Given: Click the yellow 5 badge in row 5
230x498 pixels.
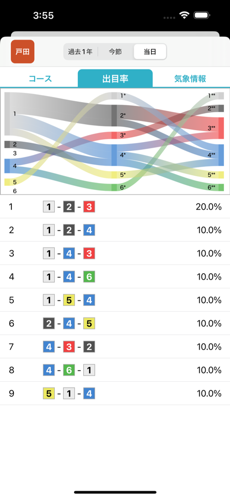Looking at the screenshot, I should pos(69,300).
